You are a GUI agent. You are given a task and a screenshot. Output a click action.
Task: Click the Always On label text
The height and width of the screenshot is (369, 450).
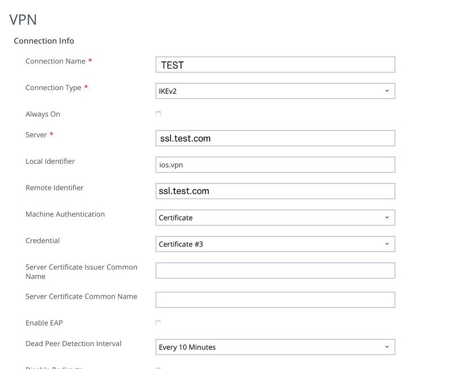43,114
